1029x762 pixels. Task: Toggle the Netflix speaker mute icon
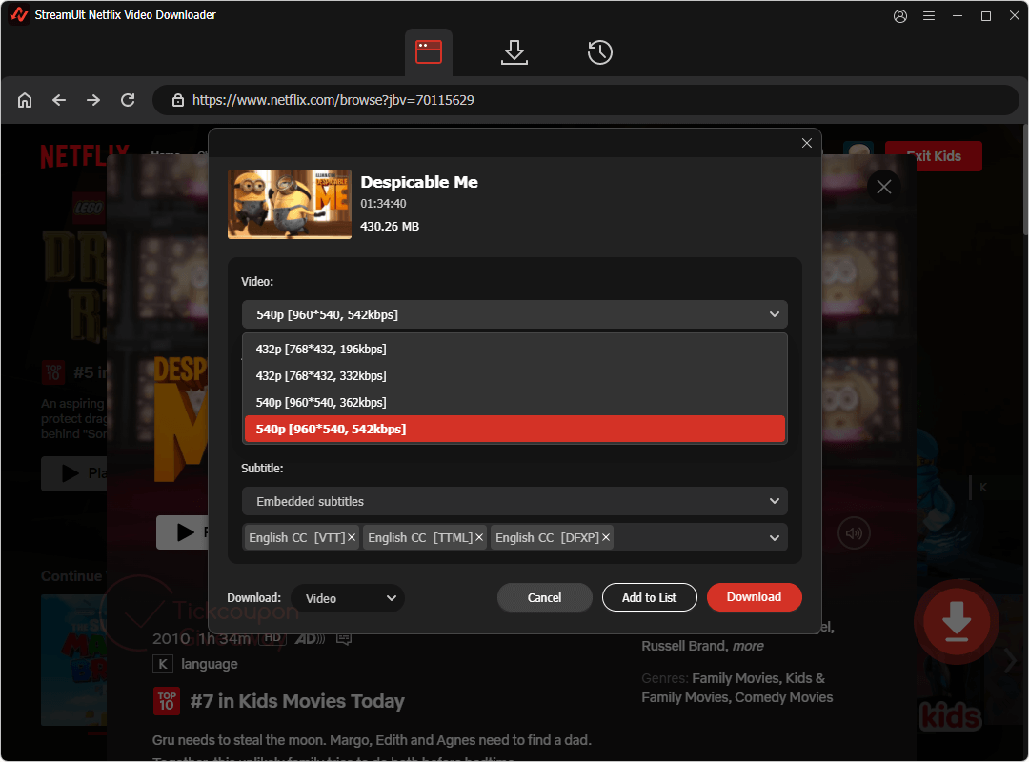click(854, 533)
